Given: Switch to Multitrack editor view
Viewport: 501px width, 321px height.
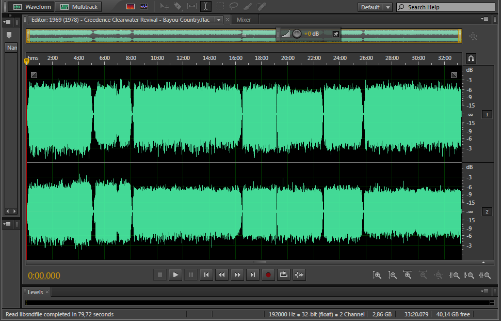Looking at the screenshot, I should [78, 7].
